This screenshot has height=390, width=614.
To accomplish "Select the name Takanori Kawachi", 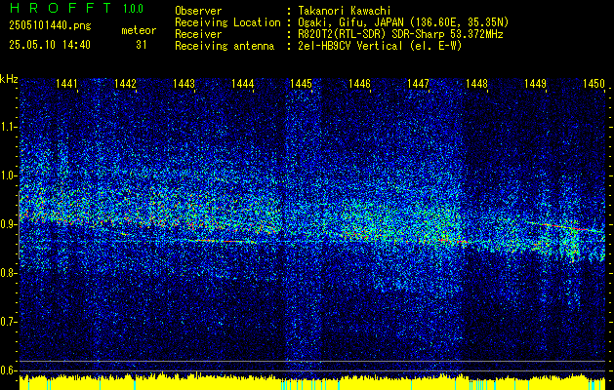I will coord(347,11).
